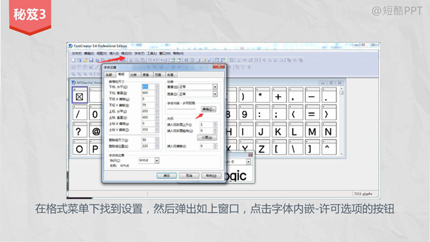Click the glyph window vertical scrollbar

[x=341, y=121]
